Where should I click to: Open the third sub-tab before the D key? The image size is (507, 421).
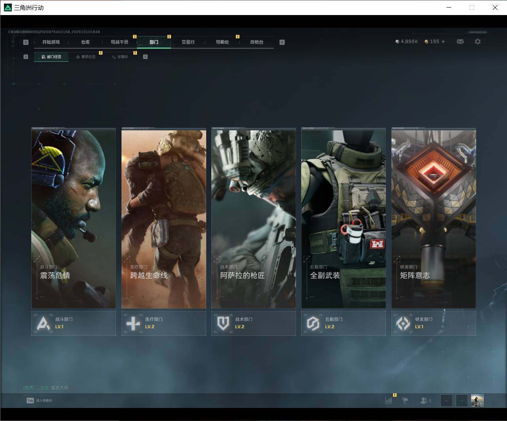[x=120, y=57]
